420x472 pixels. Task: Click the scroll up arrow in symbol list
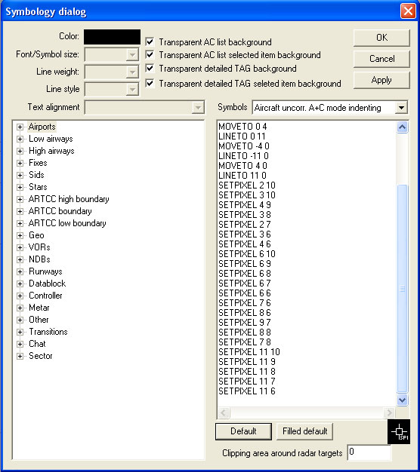point(402,127)
